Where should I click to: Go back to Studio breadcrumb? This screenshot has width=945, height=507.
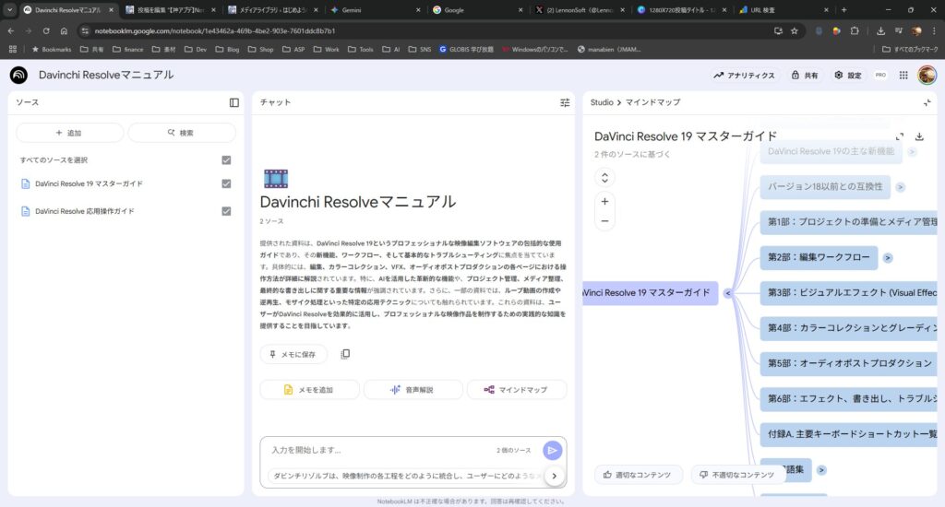[x=602, y=102]
